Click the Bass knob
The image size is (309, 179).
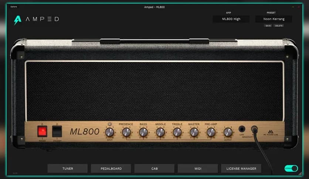(143, 132)
